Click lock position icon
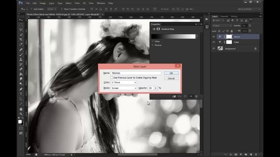 (x=227, y=31)
